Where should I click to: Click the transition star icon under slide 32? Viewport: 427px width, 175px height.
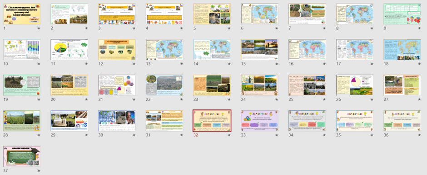(229, 135)
